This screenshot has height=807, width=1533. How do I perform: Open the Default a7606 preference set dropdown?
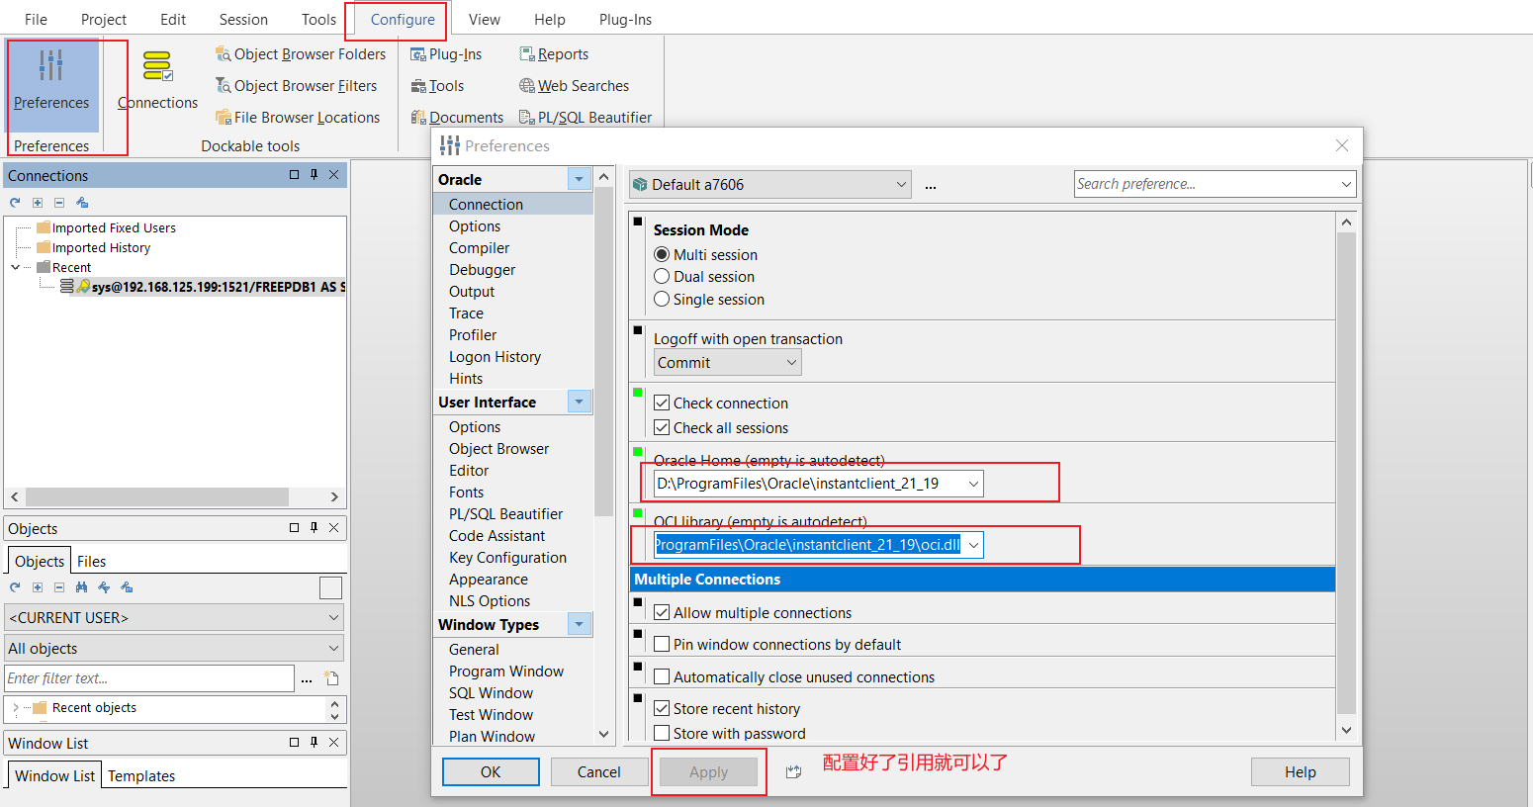769,185
